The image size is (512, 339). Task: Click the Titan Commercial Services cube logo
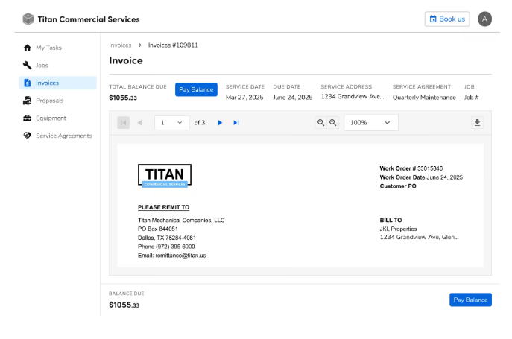pyautogui.click(x=28, y=19)
